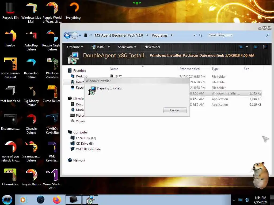Screen dimensions: 274x205
Task: Select the Application row sized 1,048 KB
Action: pyautogui.click(x=226, y=99)
